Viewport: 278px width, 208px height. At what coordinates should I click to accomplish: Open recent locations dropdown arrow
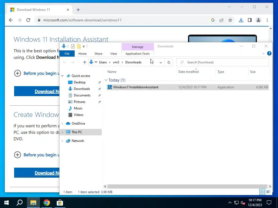[79, 62]
